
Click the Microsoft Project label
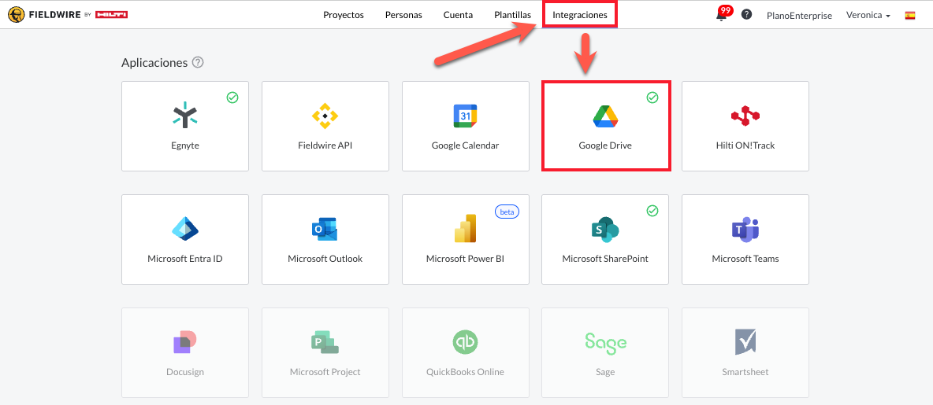click(x=325, y=372)
